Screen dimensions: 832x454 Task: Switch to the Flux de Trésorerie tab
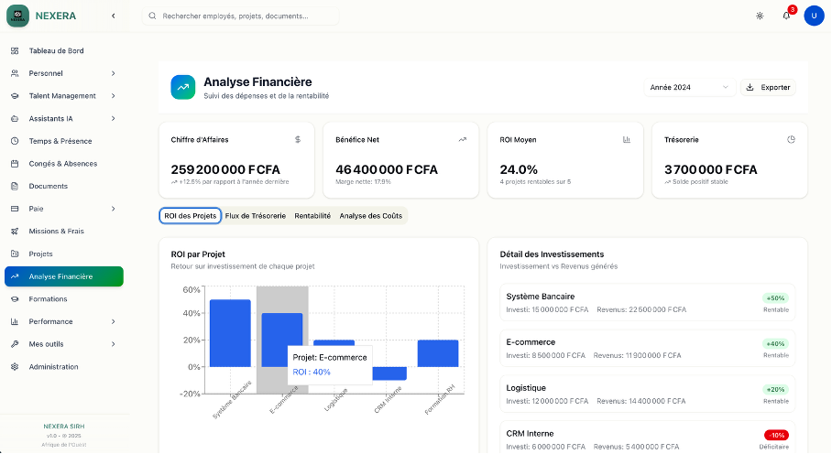click(255, 216)
